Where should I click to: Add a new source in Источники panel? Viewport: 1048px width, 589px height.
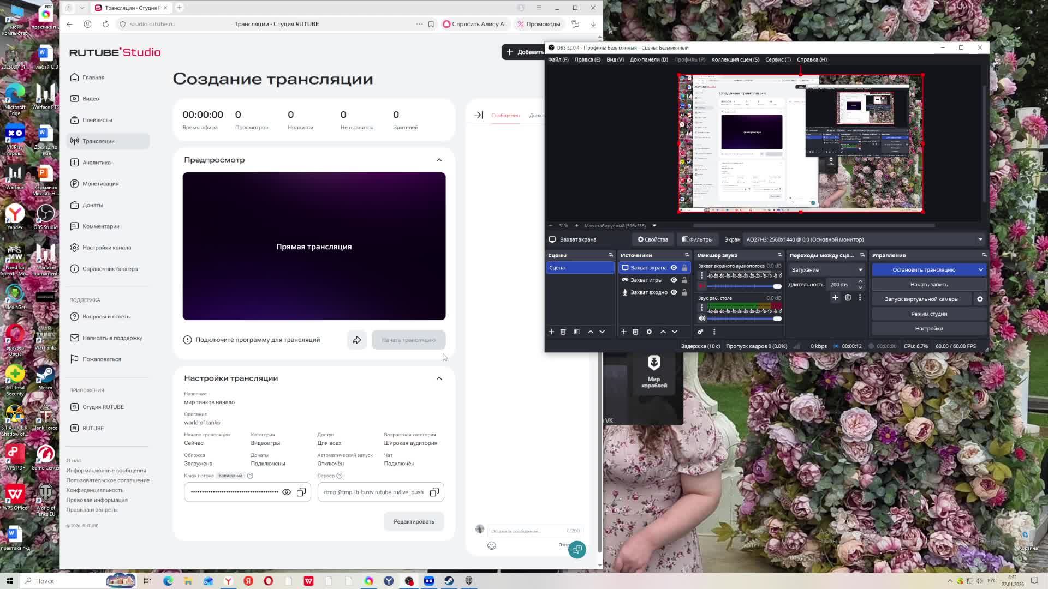(623, 332)
